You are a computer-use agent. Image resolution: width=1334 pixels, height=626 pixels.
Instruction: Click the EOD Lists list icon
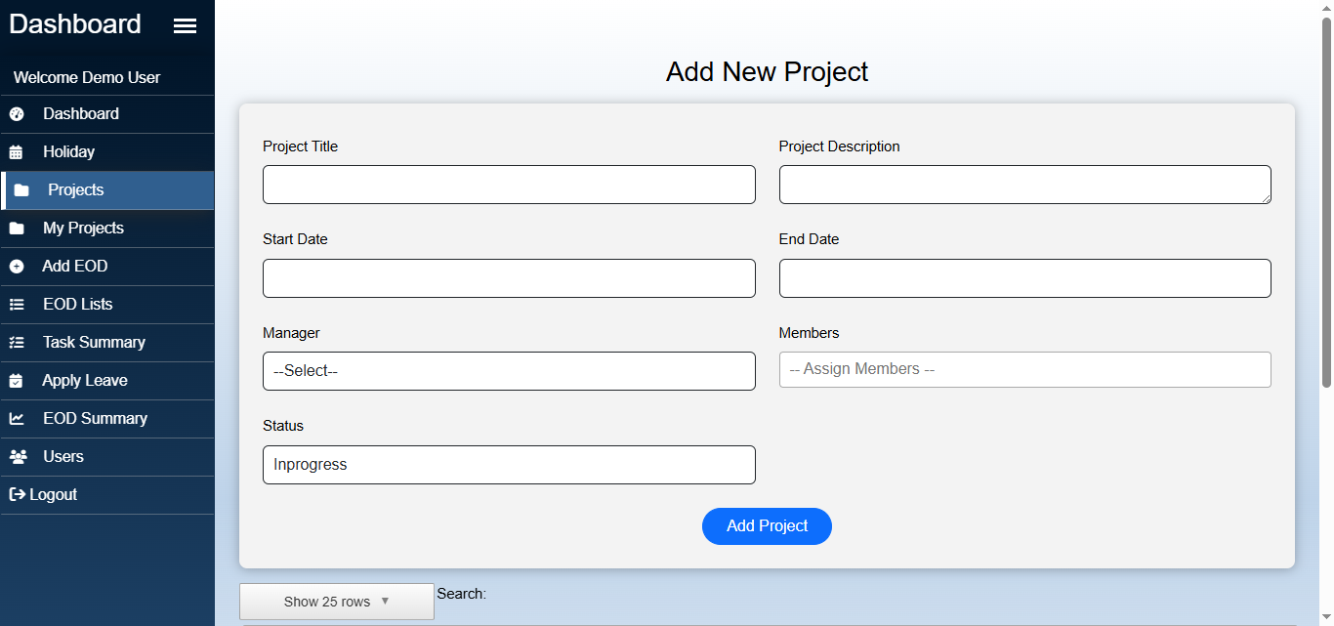coord(17,305)
